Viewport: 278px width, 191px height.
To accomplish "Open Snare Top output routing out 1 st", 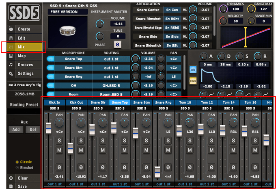I will pyautogui.click(x=120, y=184).
